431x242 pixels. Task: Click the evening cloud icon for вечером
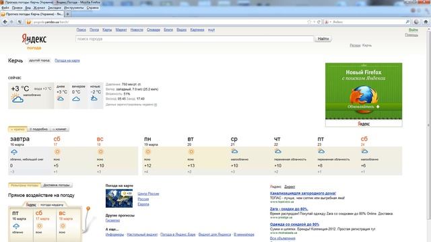click(76, 99)
